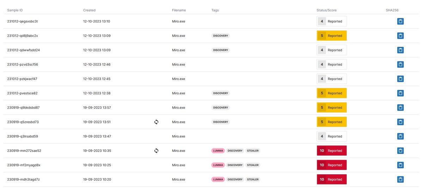Copy SHA256 for sample 231012-pzvd3scf56
The image size is (423, 188).
400,64
